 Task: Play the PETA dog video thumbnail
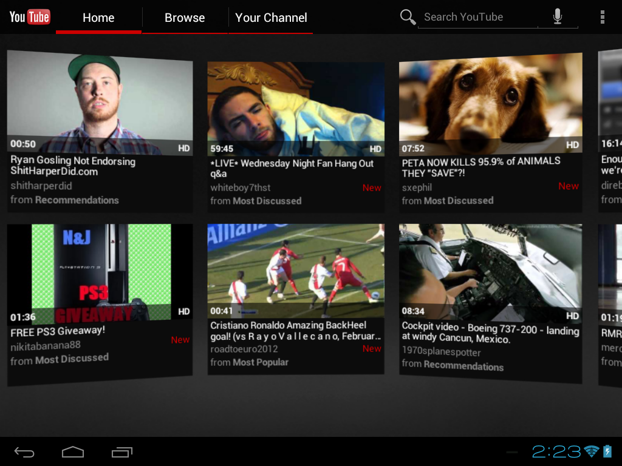[x=490, y=103]
